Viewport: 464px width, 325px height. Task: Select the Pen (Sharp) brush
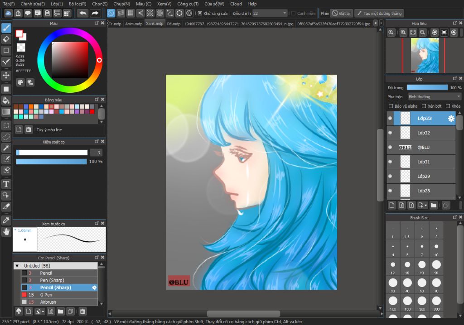pyautogui.click(x=59, y=280)
